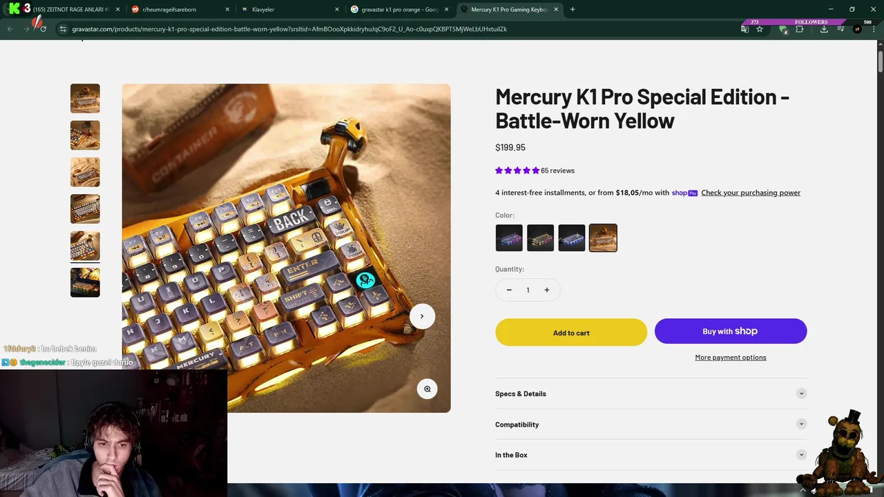Screen dimensions: 884x497
Task: Show next product image with arrow button
Action: [422, 316]
